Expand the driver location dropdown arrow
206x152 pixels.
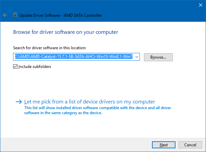(x=137, y=57)
